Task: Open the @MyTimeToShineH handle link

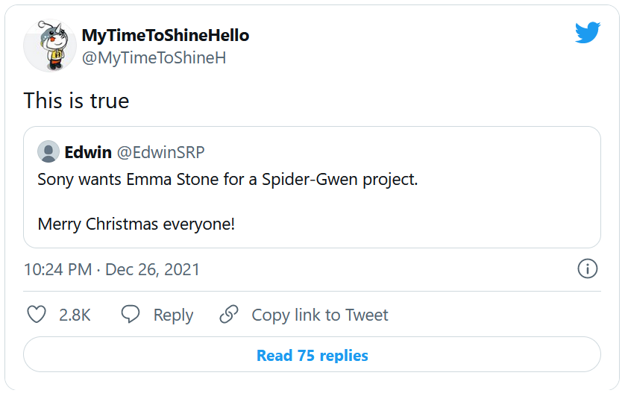Action: pos(154,58)
